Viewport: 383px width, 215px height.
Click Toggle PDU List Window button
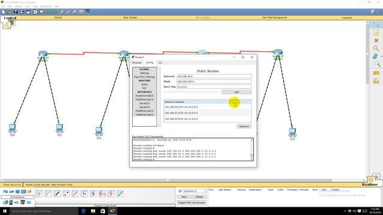click(191, 202)
